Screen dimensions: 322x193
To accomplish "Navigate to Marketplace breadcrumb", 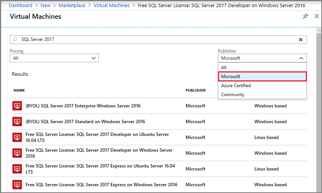I will tap(72, 6).
